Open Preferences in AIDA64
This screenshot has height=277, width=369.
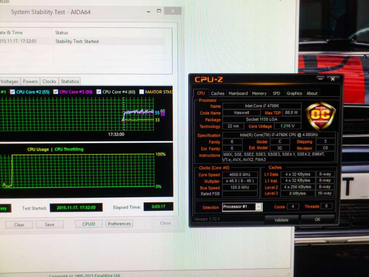[x=119, y=224]
